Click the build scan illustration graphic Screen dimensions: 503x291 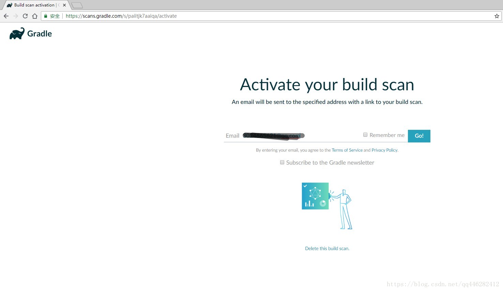(x=327, y=206)
